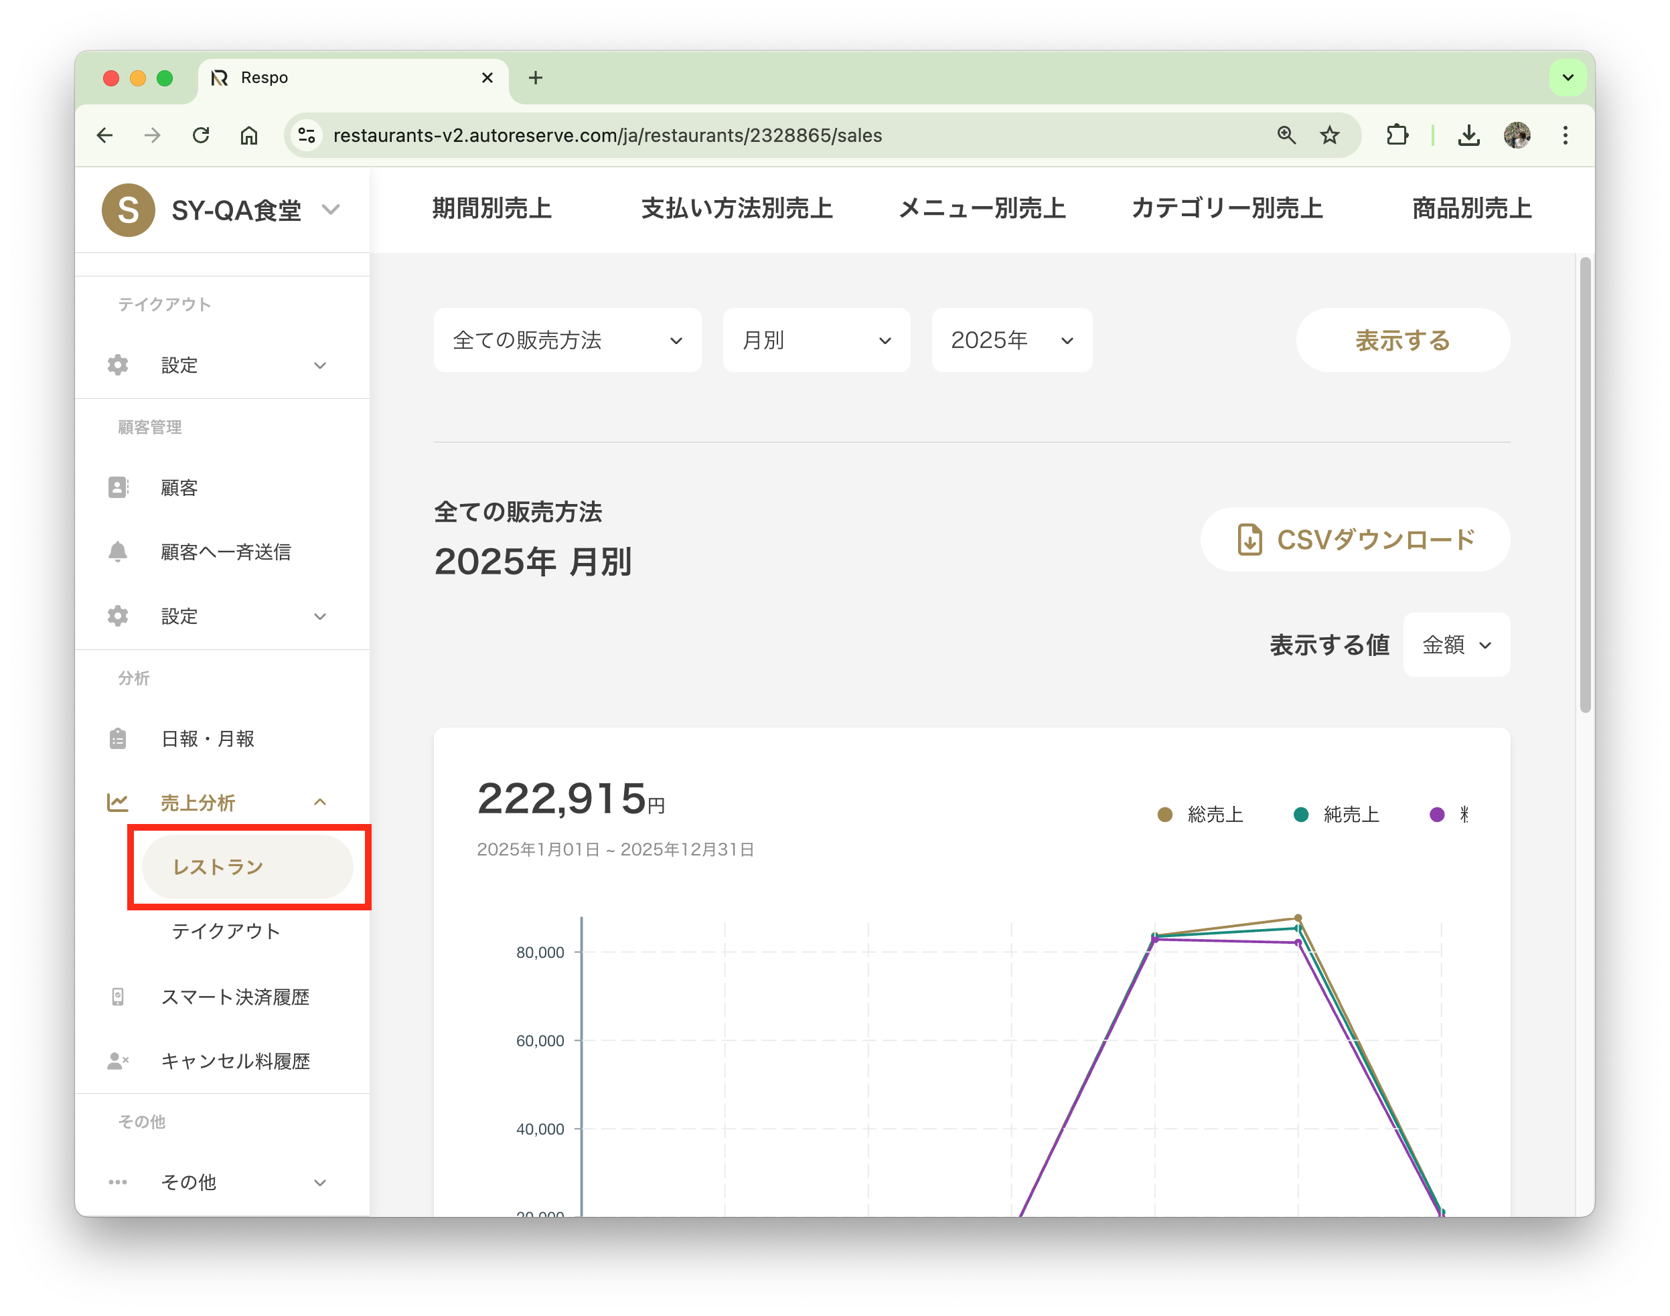This screenshot has width=1670, height=1316.
Task: Click gear icon for 顧客管理 設定
Action: coord(118,616)
